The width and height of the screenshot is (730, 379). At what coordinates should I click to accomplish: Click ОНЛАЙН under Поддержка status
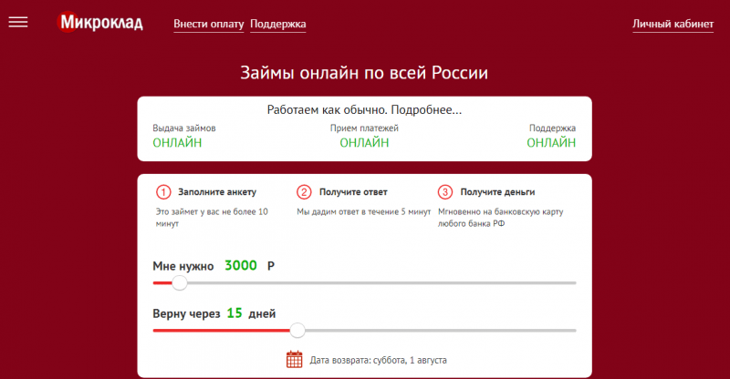pos(551,143)
